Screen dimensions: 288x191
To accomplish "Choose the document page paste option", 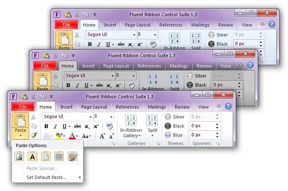I will 46,156.
